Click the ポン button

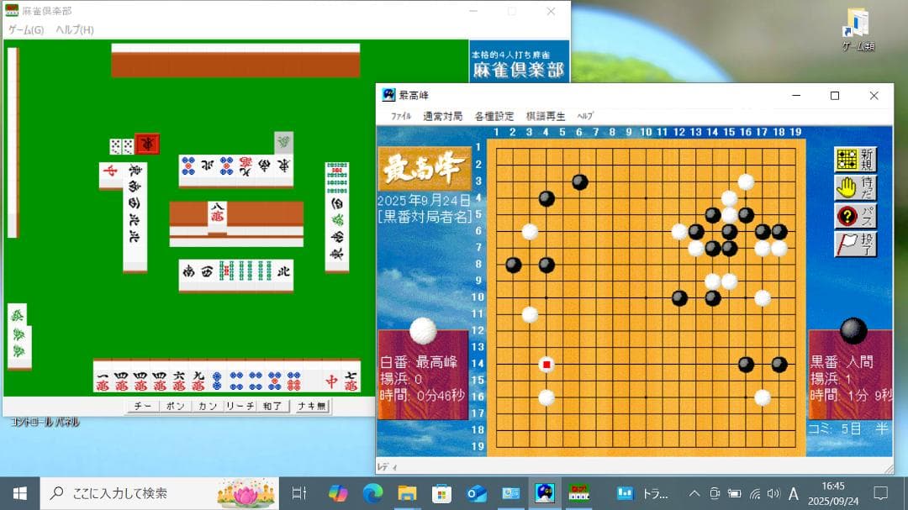coord(175,406)
